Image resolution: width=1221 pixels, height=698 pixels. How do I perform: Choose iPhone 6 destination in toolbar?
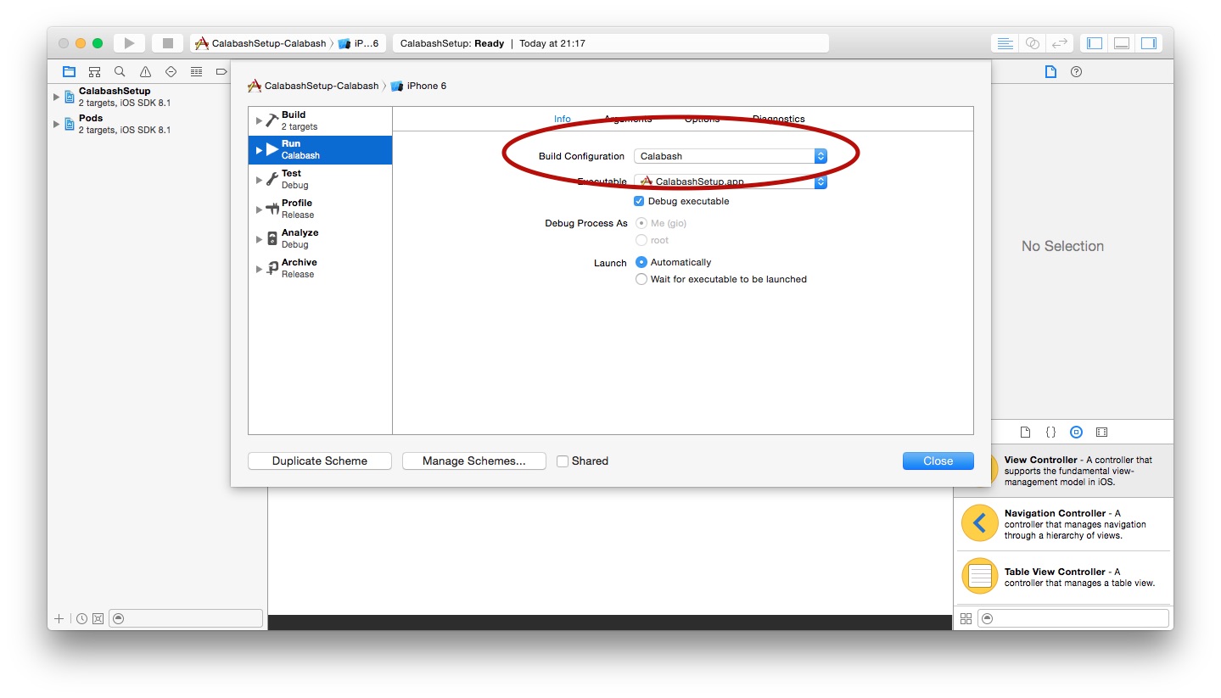(359, 43)
